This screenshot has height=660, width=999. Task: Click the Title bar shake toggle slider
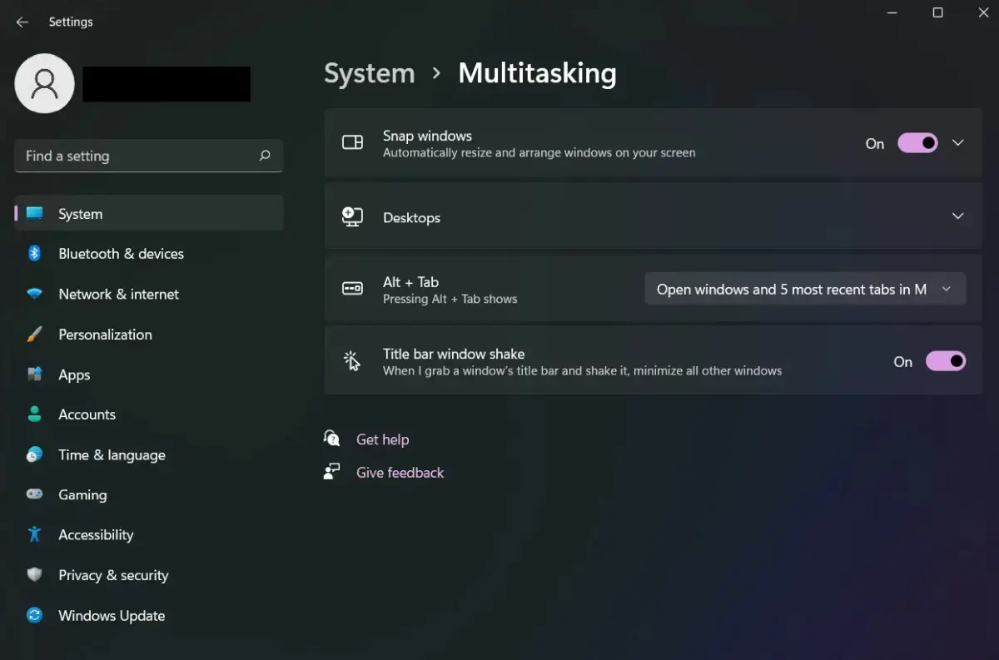pyautogui.click(x=946, y=360)
